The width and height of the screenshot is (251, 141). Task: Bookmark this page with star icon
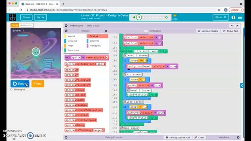coord(219,10)
